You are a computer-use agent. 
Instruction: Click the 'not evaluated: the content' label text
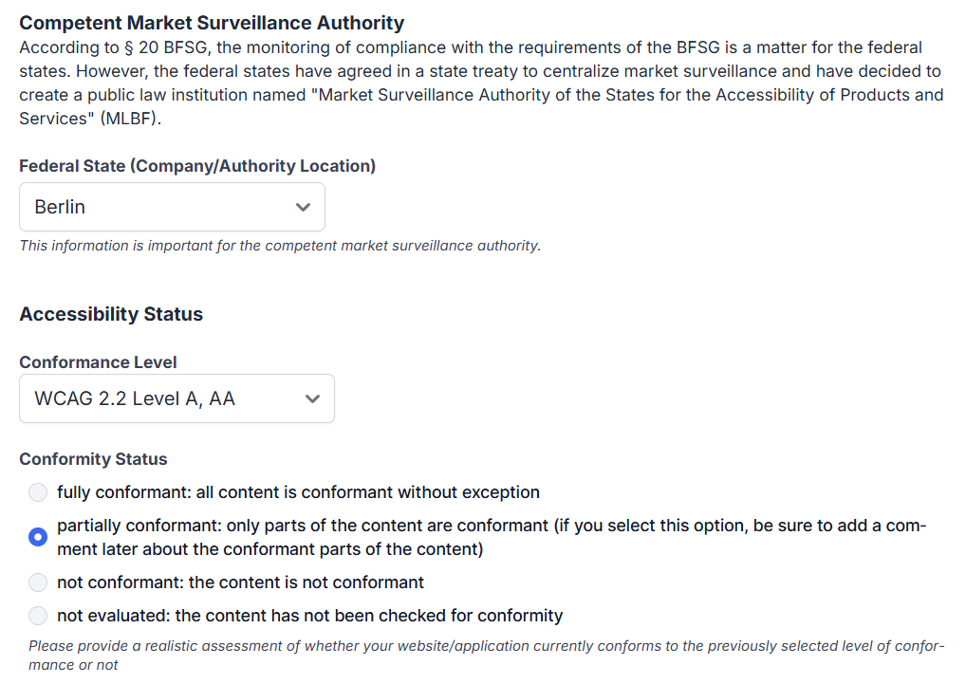pyautogui.click(x=309, y=616)
